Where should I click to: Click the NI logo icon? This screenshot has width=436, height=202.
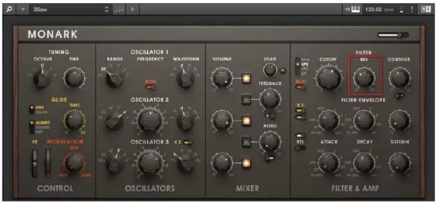pos(425,9)
